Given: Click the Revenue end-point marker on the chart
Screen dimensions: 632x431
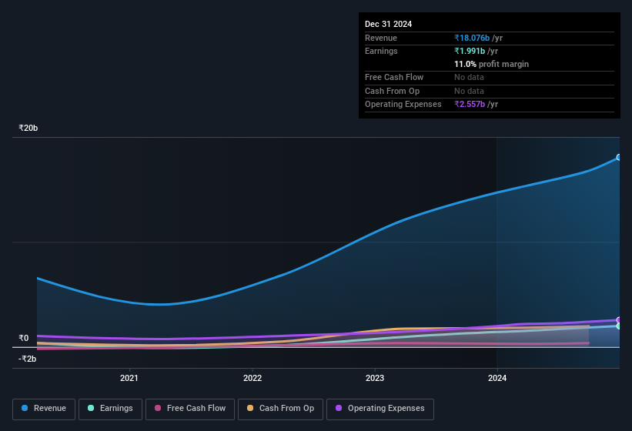Looking at the screenshot, I should click(x=619, y=157).
